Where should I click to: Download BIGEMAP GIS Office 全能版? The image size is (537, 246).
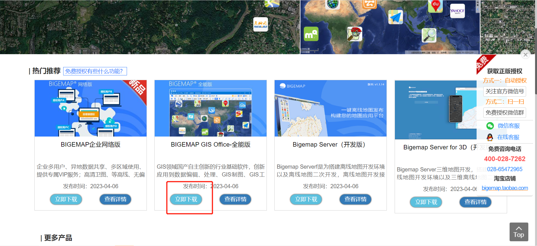pyautogui.click(x=186, y=199)
